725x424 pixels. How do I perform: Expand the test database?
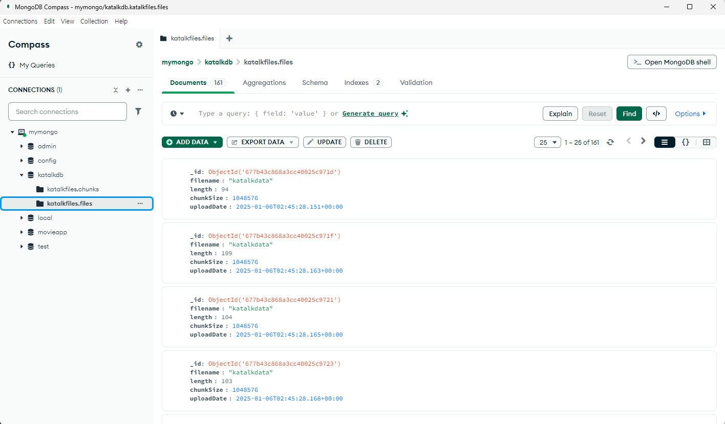(22, 247)
